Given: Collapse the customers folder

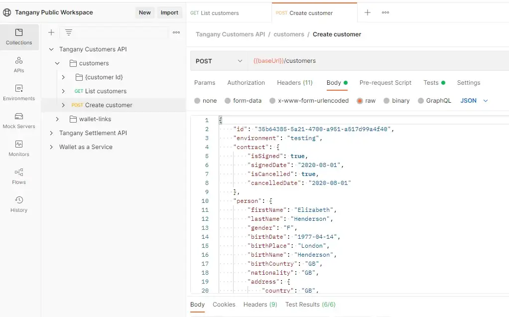Looking at the screenshot, I should [57, 63].
